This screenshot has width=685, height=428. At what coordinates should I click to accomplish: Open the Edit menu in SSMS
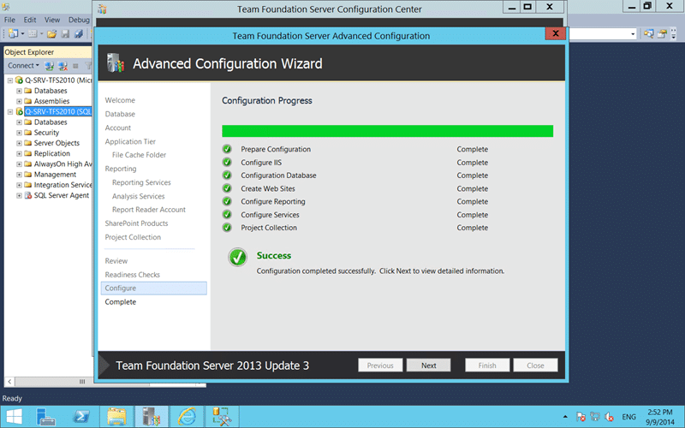30,20
